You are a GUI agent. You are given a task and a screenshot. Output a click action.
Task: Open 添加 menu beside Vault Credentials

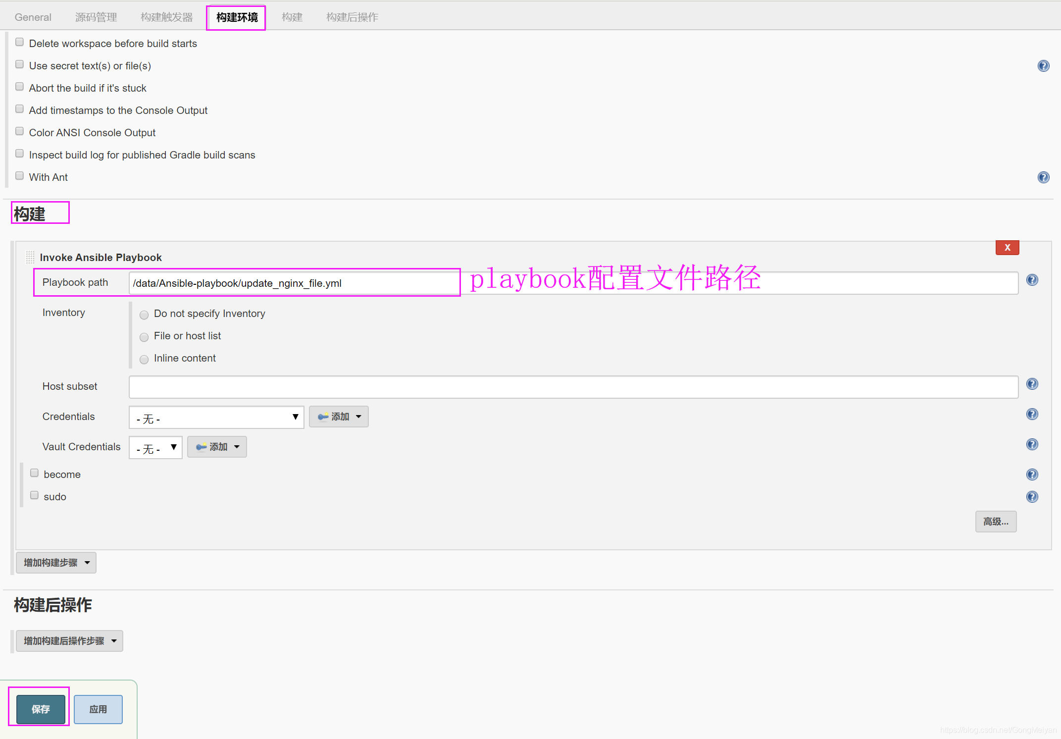217,447
